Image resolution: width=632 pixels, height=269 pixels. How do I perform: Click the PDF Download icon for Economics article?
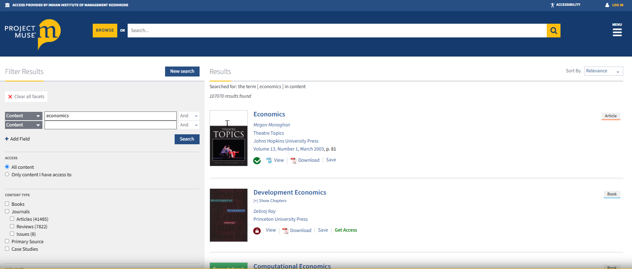pyautogui.click(x=293, y=160)
